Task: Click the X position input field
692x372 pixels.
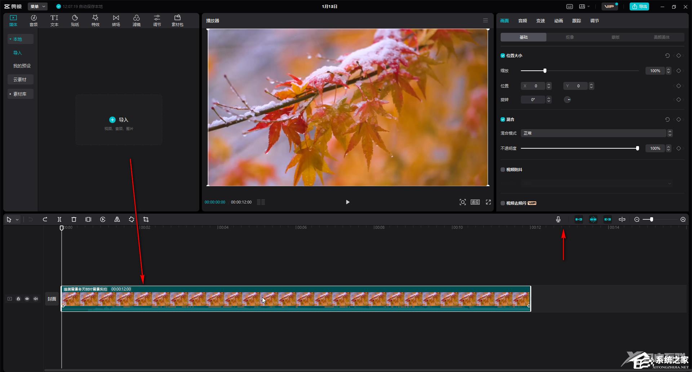Action: tap(533, 86)
